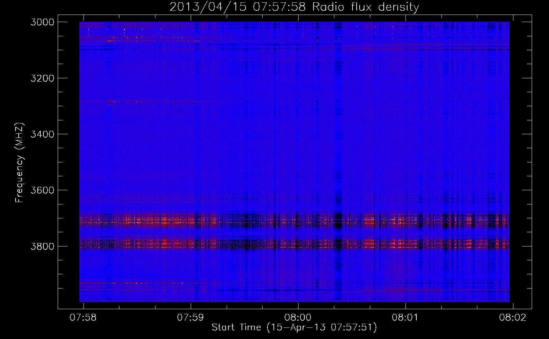This screenshot has height=339, width=549.
Task: Click the 08:00 time tick label
Action: pyautogui.click(x=298, y=317)
